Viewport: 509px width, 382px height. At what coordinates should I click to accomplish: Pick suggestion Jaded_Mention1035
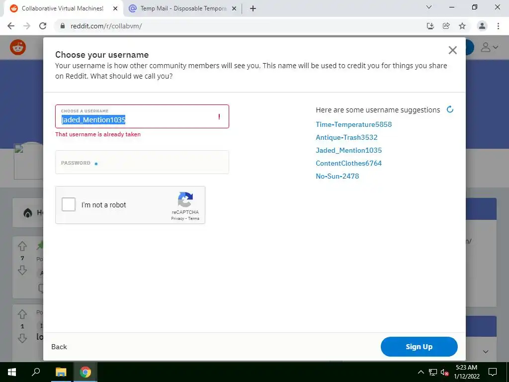(x=349, y=150)
